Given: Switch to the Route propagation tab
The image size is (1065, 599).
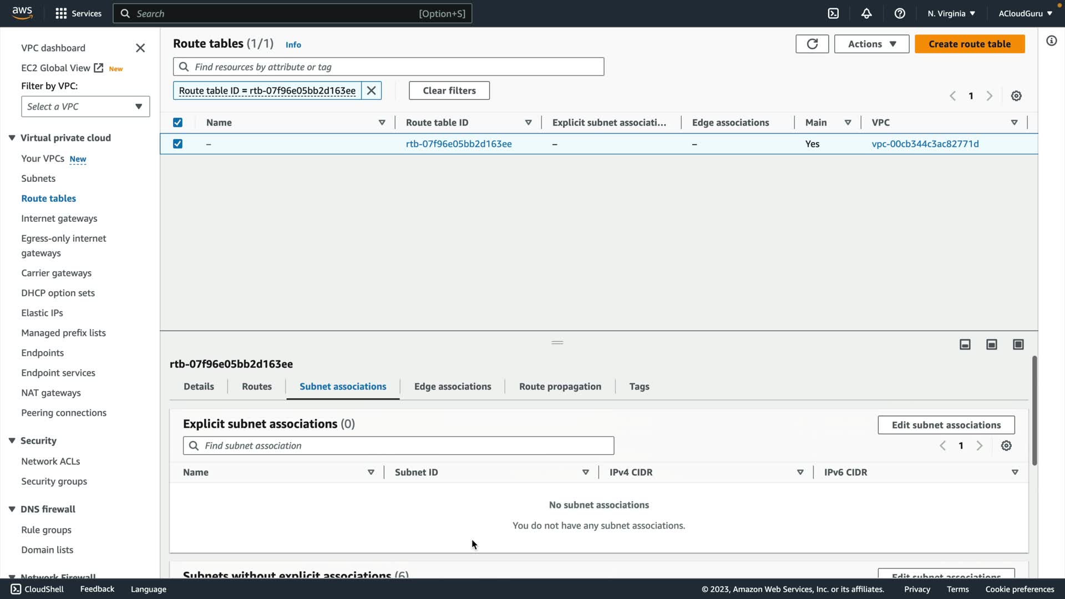Looking at the screenshot, I should click(x=560, y=387).
